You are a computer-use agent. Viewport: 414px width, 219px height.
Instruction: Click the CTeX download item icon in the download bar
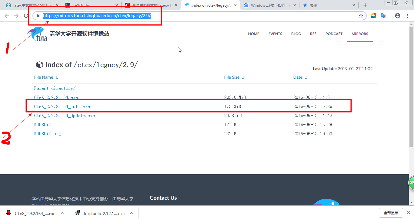(8, 213)
